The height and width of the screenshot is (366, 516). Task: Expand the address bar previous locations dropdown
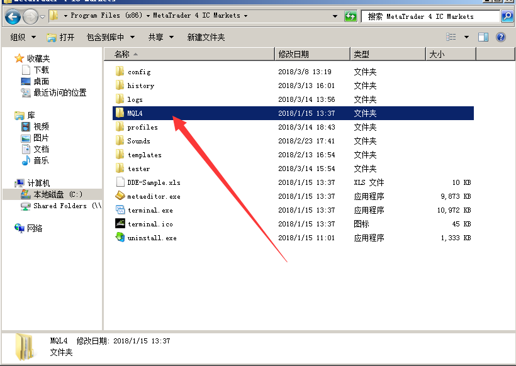[x=335, y=16]
